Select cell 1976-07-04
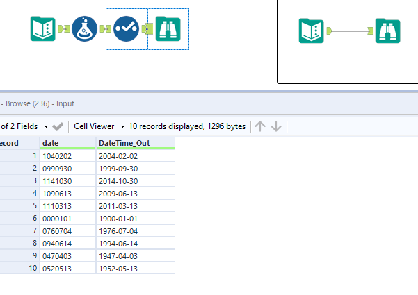418x295 pixels. pos(136,231)
